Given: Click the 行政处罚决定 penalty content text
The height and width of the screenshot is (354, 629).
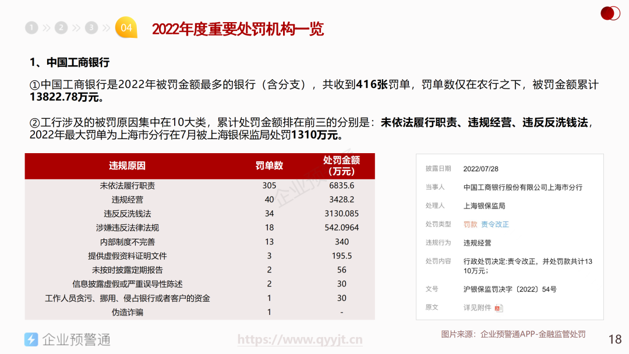Looking at the screenshot, I should pyautogui.click(x=528, y=266).
